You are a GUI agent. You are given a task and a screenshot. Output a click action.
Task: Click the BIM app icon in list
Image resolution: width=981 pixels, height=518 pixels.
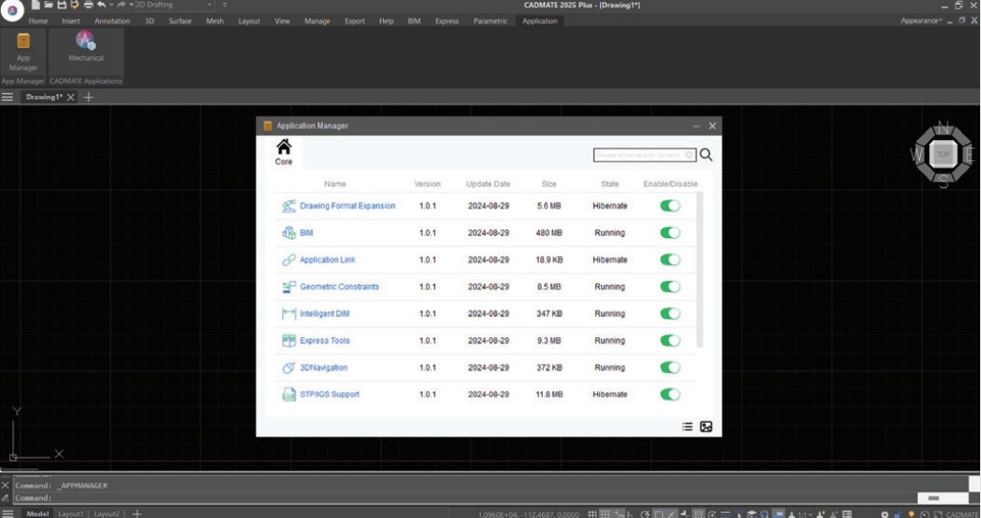coord(289,232)
